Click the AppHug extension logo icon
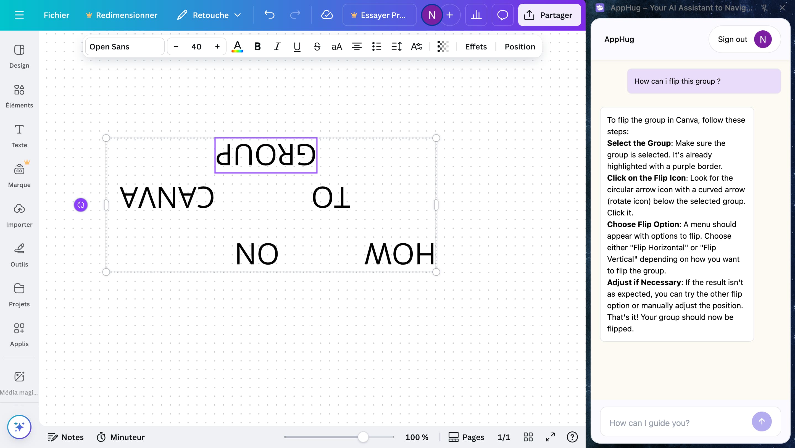This screenshot has height=448, width=795. [600, 8]
